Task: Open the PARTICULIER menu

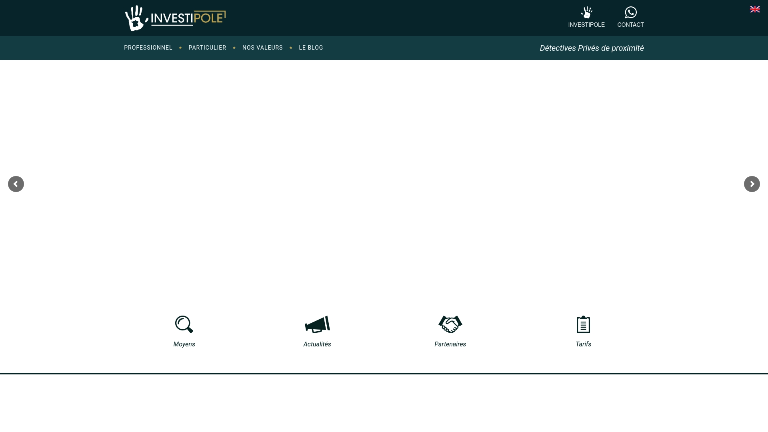Action: pos(207,48)
